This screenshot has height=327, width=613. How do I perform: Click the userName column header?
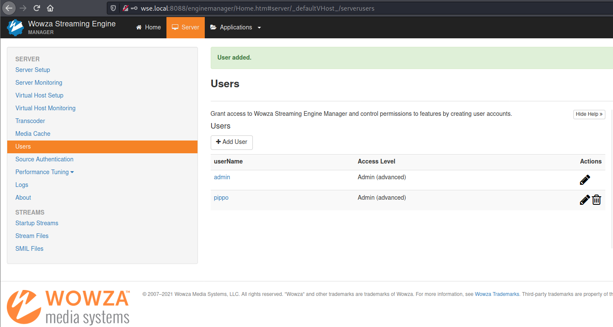click(x=228, y=161)
